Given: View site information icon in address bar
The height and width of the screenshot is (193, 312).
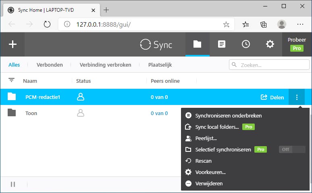Looking at the screenshot, I should click(x=67, y=24).
